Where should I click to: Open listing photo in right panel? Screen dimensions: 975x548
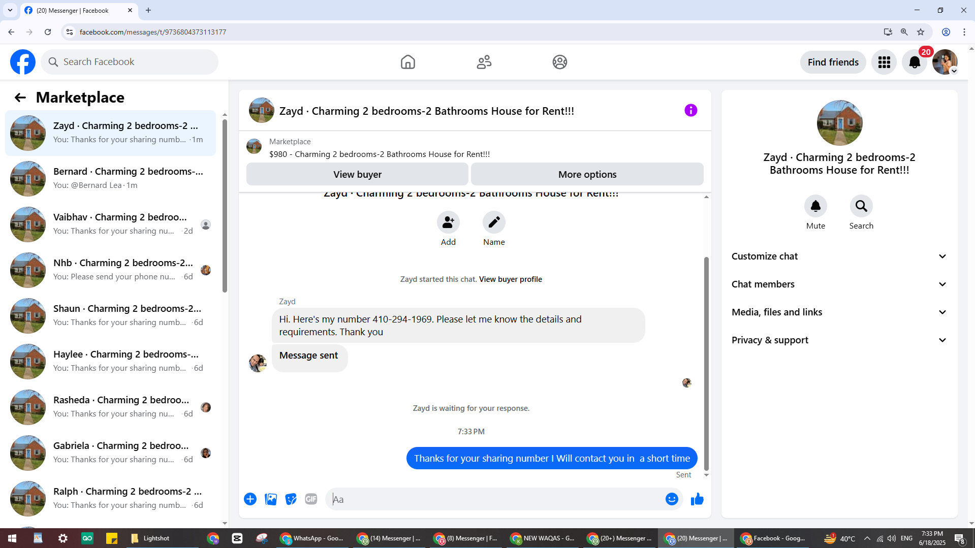(x=839, y=123)
